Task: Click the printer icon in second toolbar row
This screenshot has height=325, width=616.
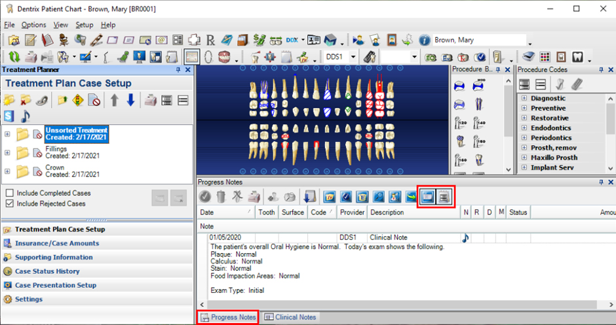Action: 31,58
